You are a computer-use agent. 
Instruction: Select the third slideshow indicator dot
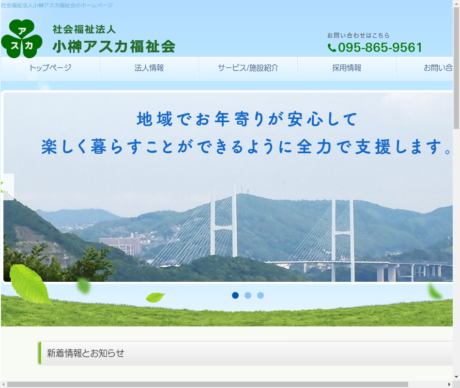click(x=261, y=295)
